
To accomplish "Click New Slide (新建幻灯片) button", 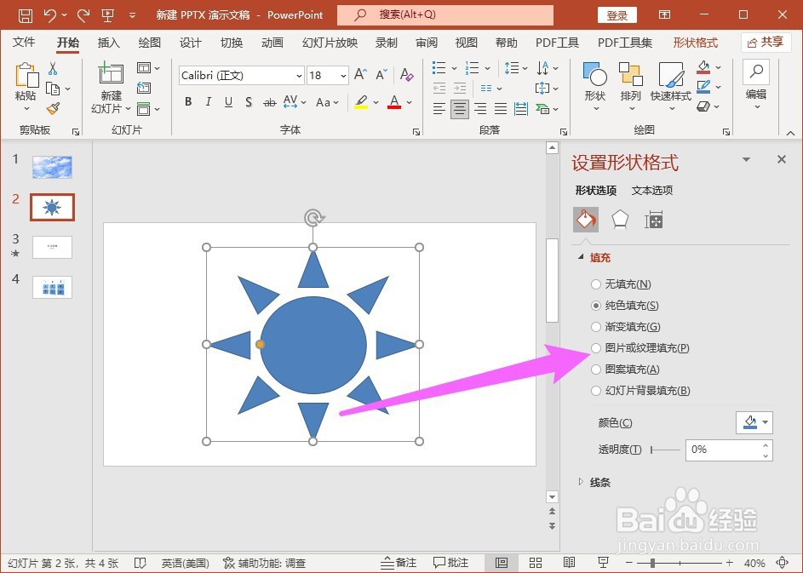I will 112,88.
